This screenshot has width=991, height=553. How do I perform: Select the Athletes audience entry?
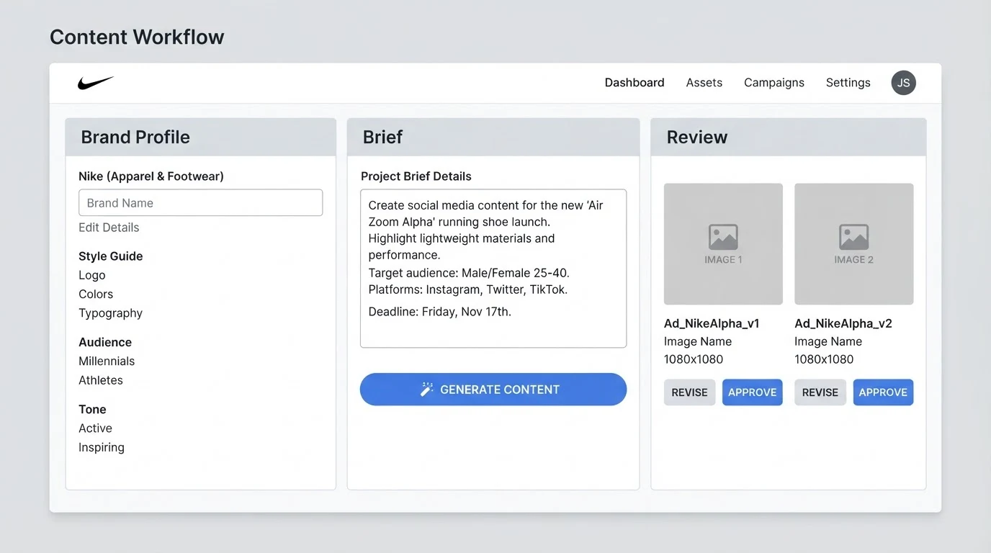[x=101, y=380]
